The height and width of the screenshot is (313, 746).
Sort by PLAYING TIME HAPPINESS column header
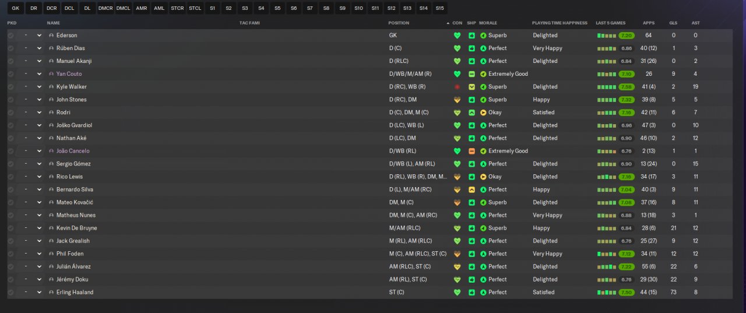[559, 23]
